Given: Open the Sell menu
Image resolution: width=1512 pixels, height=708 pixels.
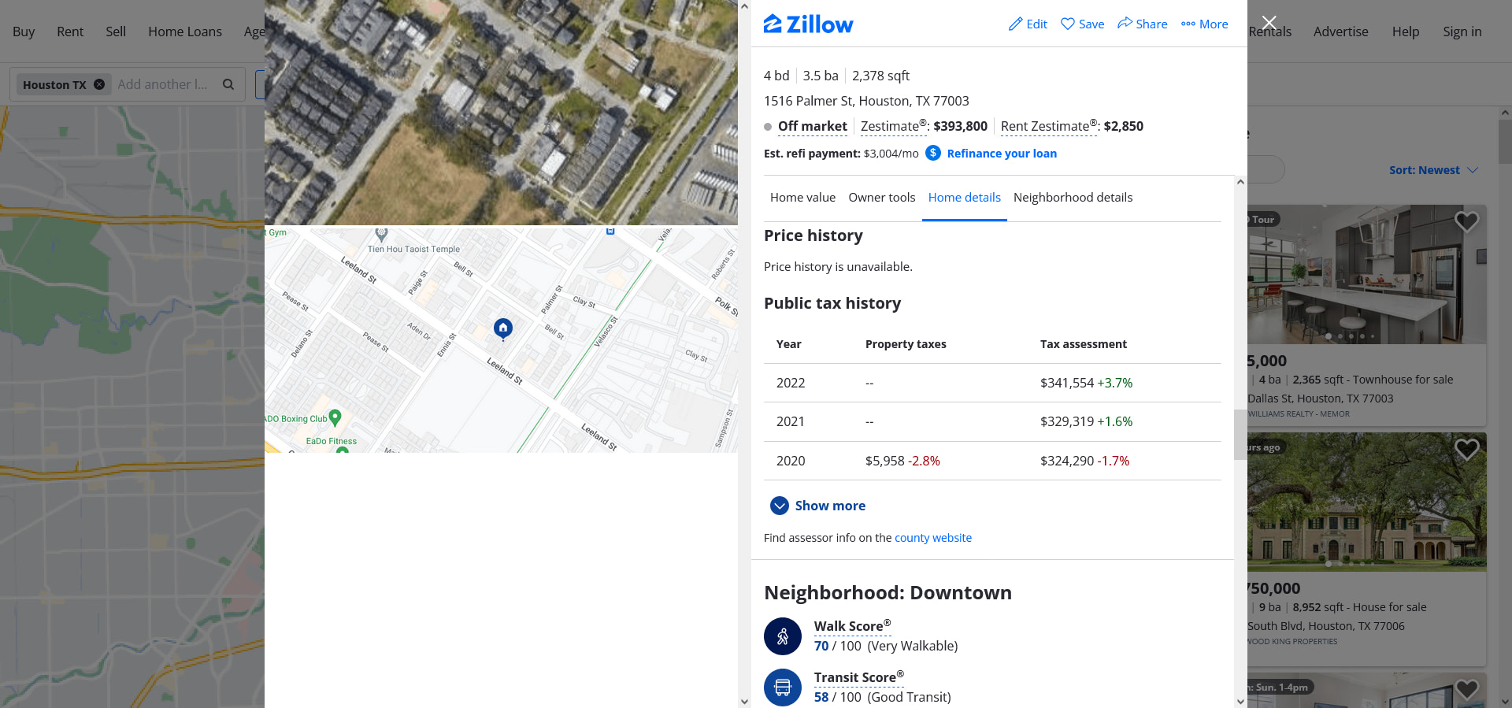Looking at the screenshot, I should (116, 32).
